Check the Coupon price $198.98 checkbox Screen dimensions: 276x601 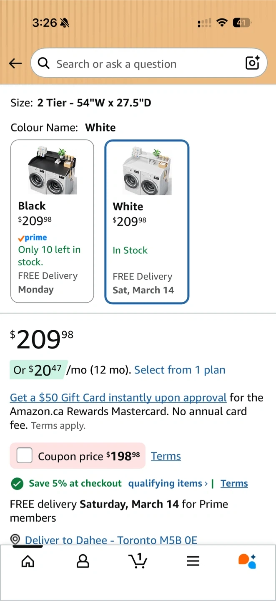tap(25, 455)
